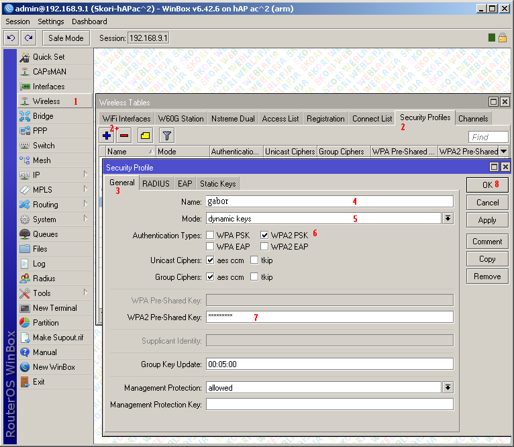Open the Settings menu
Screen dimensions: 514x447
tap(51, 21)
